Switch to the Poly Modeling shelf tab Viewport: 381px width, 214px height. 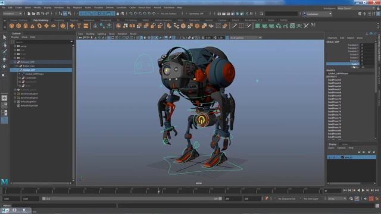click(x=41, y=20)
